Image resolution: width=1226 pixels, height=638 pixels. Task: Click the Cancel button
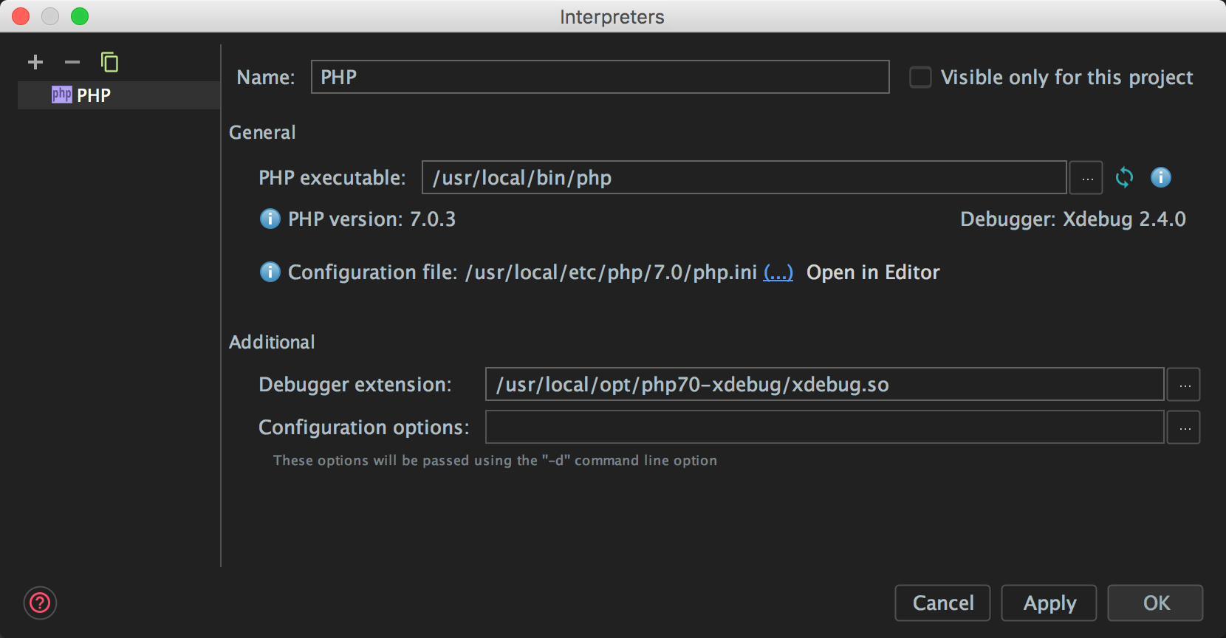[x=942, y=603]
